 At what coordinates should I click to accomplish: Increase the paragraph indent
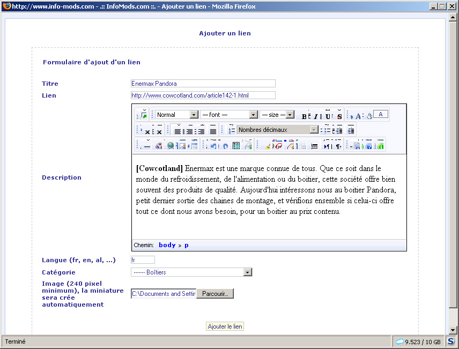pyautogui.click(x=351, y=130)
